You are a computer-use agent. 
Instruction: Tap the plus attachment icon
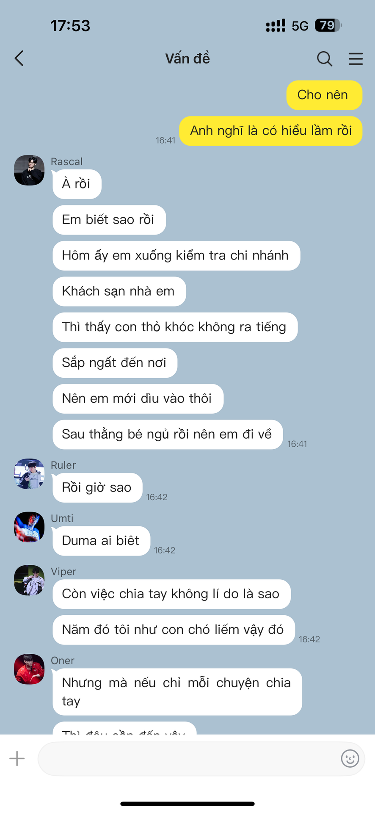[17, 758]
